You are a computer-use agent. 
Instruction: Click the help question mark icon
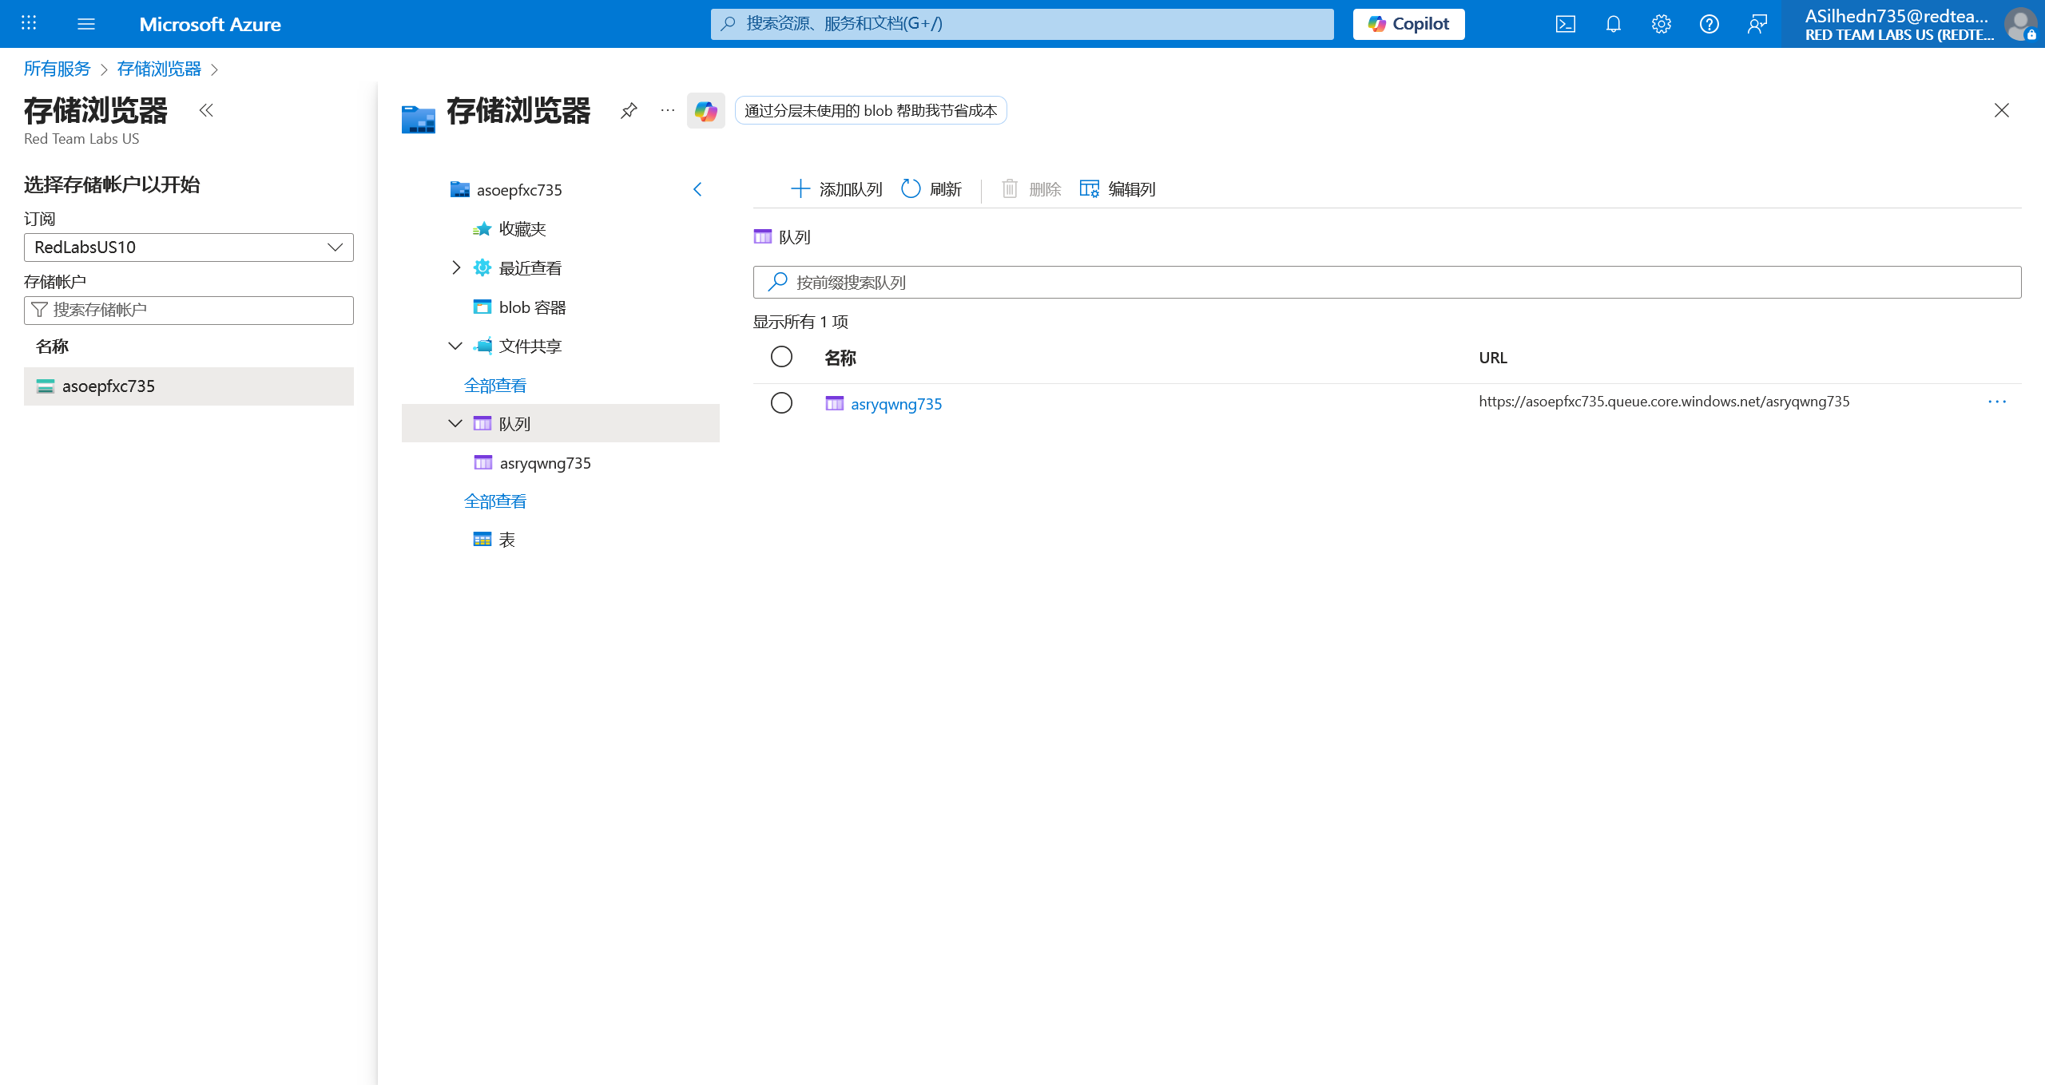[x=1709, y=24]
